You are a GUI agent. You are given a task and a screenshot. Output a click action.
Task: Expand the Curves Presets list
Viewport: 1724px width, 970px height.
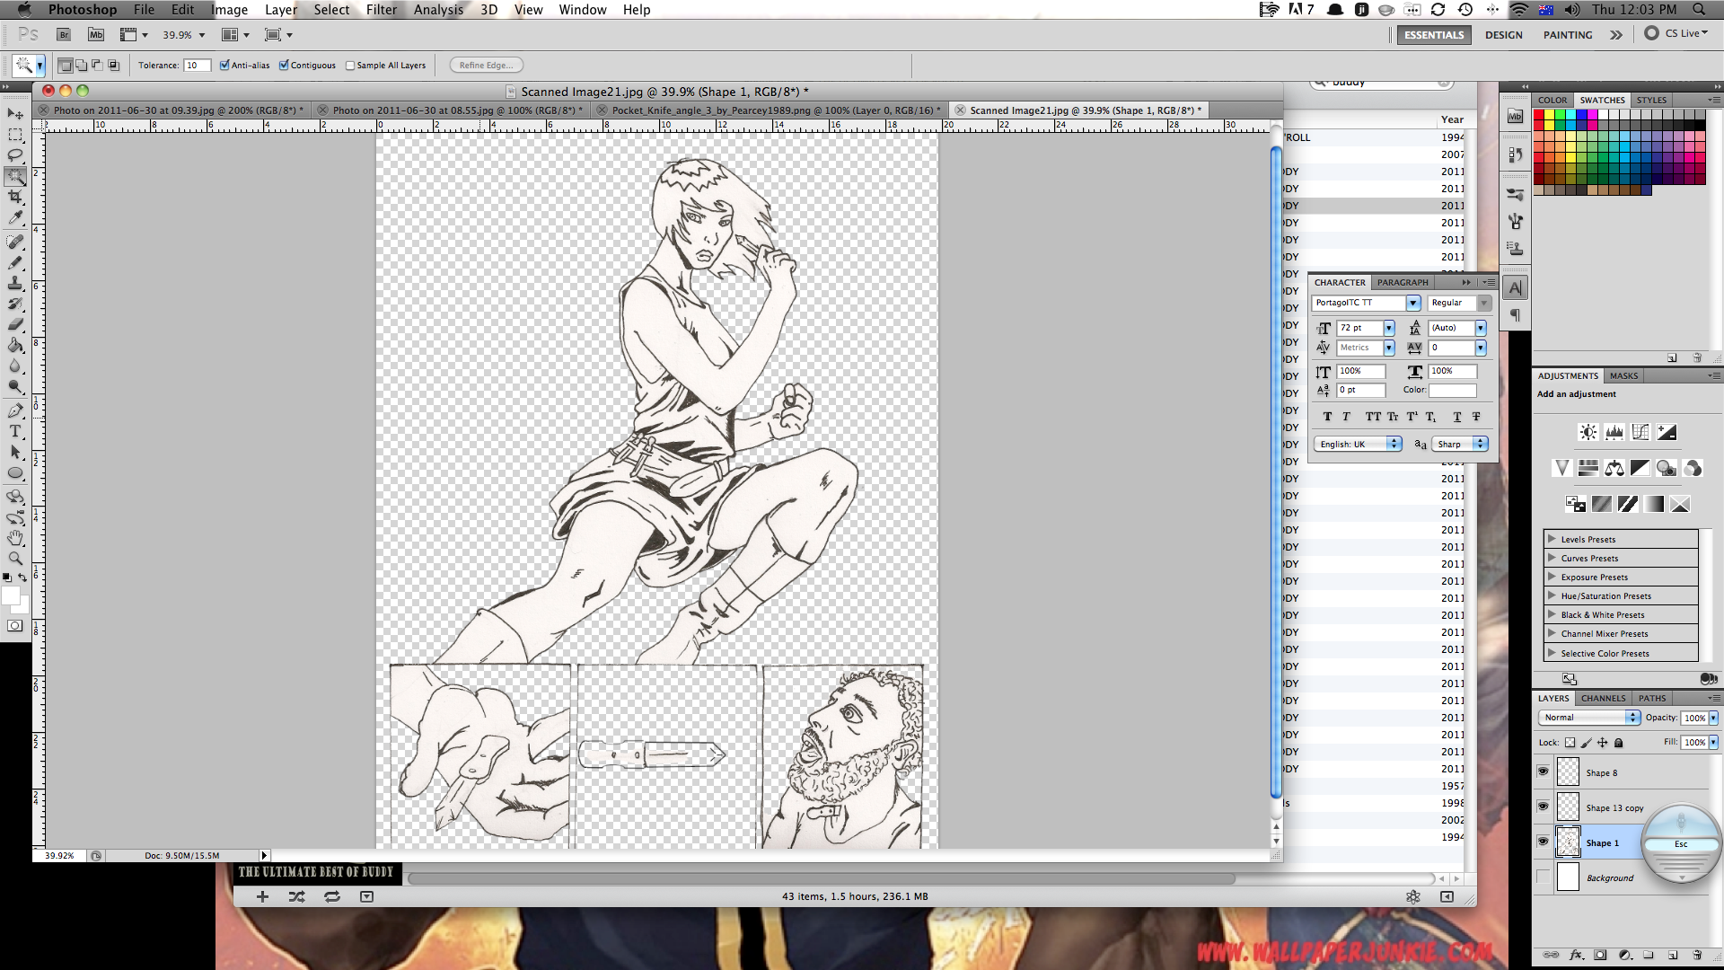click(1552, 558)
